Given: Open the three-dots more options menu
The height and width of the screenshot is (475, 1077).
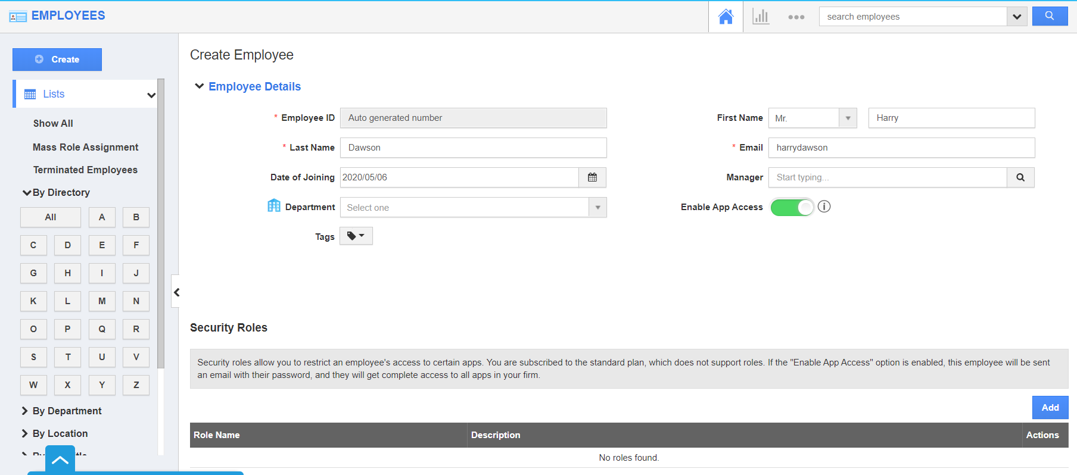Looking at the screenshot, I should (796, 17).
